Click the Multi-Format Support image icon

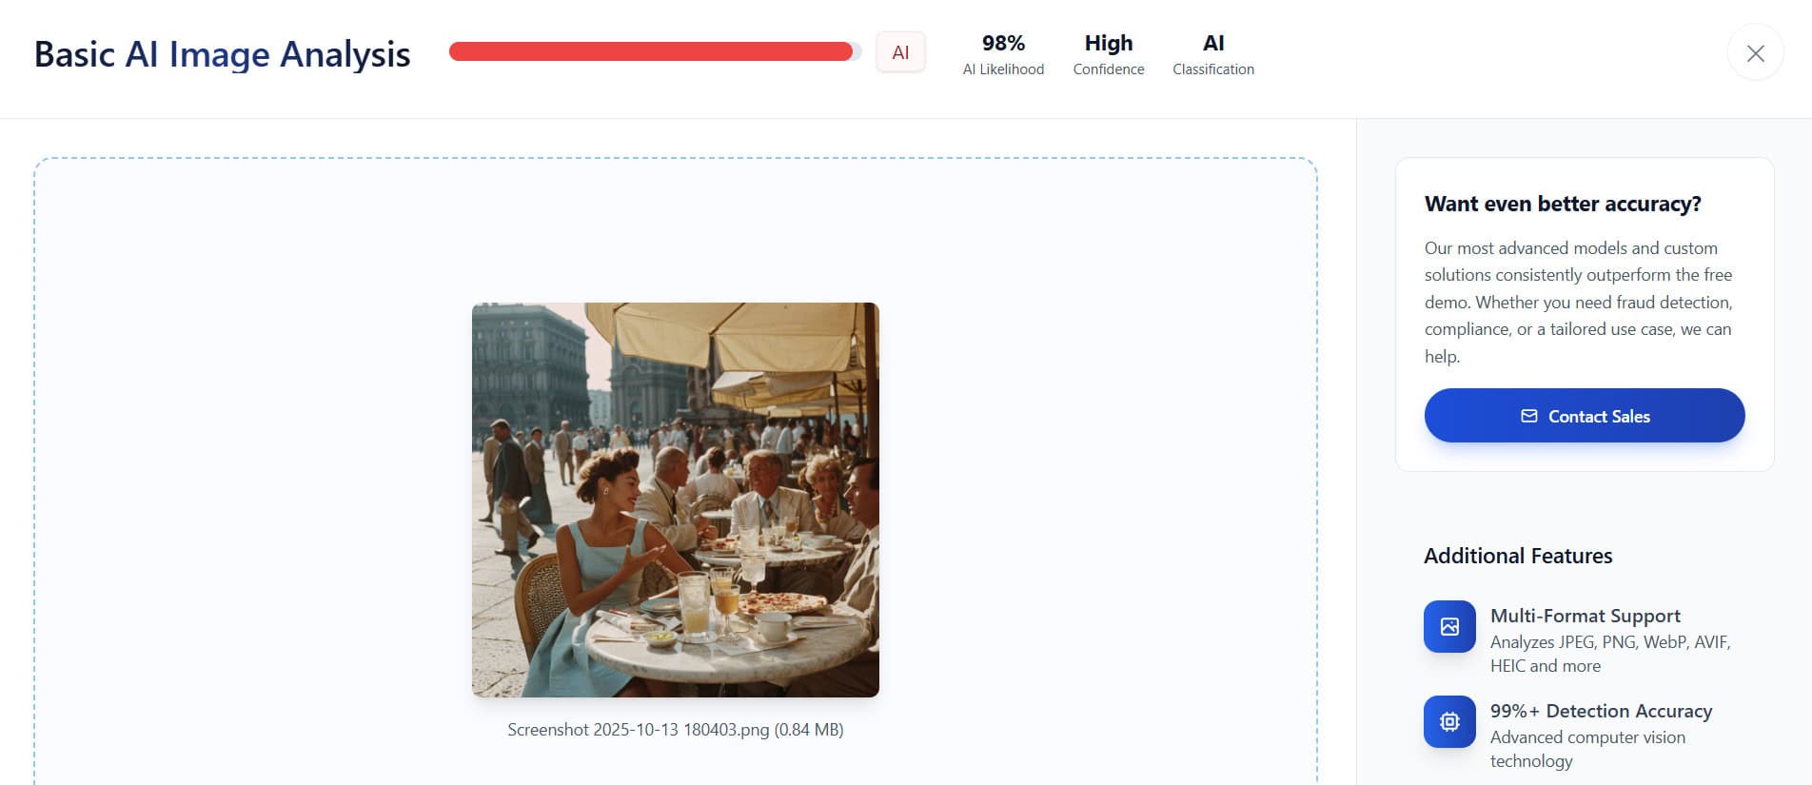[x=1449, y=626]
